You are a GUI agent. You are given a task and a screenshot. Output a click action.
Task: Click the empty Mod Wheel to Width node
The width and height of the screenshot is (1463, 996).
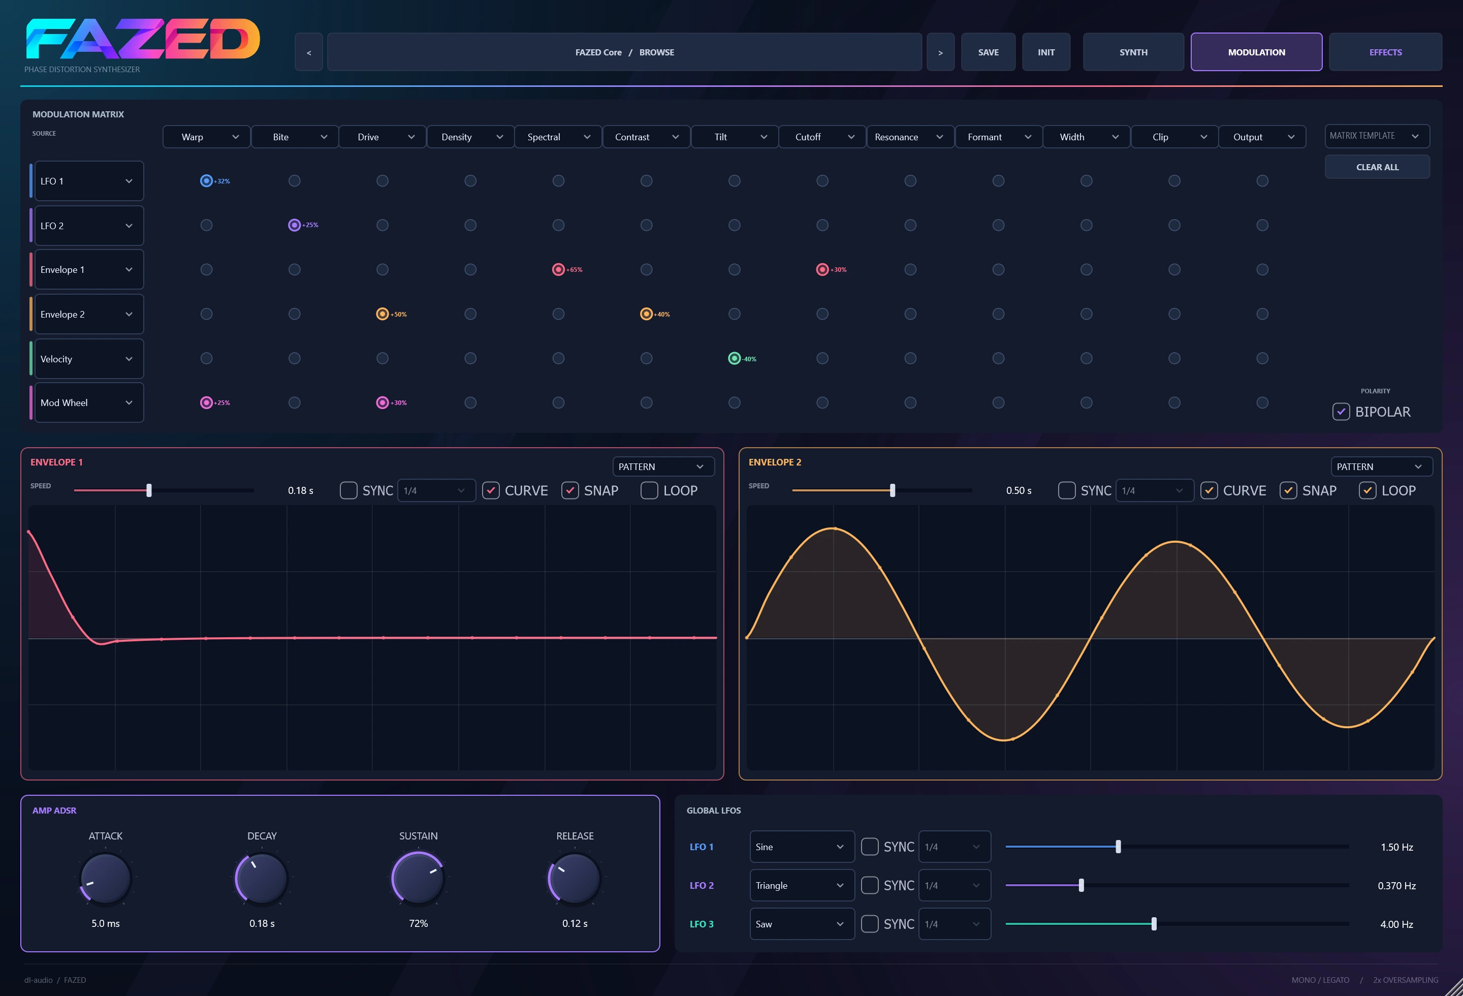(1087, 402)
